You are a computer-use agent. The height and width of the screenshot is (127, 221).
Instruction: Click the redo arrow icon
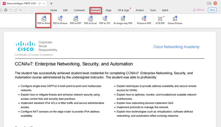16,10
